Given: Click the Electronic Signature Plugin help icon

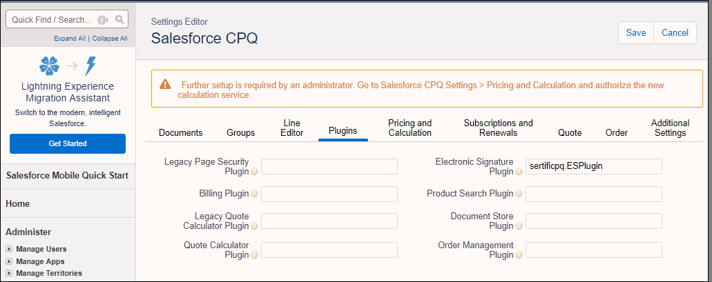Looking at the screenshot, I should click(x=519, y=172).
